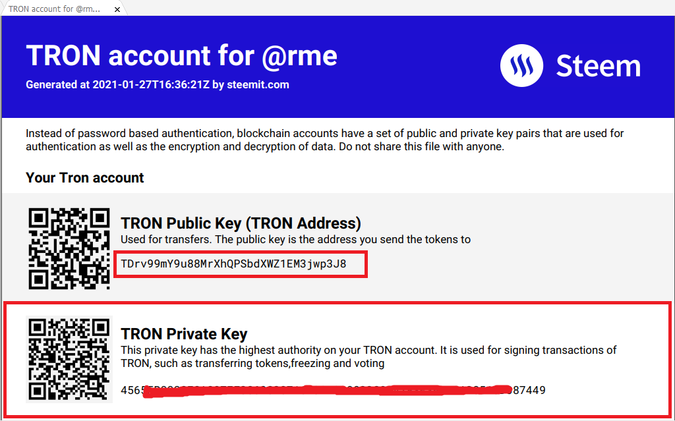Click the TRON address string TDrv99mY9u88...

pyautogui.click(x=233, y=264)
